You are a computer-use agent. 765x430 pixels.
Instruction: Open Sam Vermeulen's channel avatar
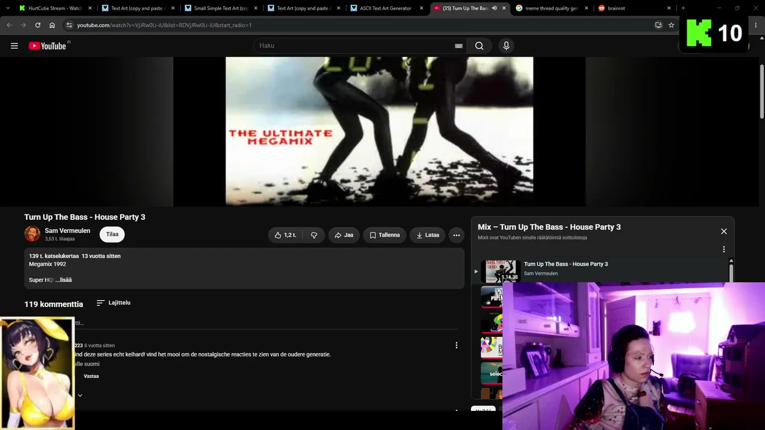(x=32, y=234)
